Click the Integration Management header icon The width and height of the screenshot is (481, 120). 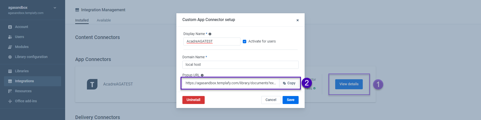click(x=77, y=10)
